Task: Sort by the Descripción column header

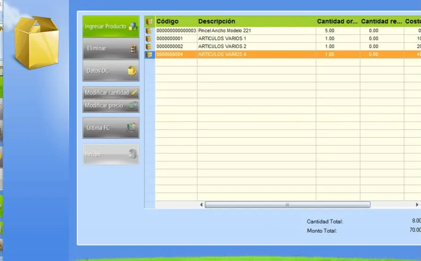Action: point(257,21)
